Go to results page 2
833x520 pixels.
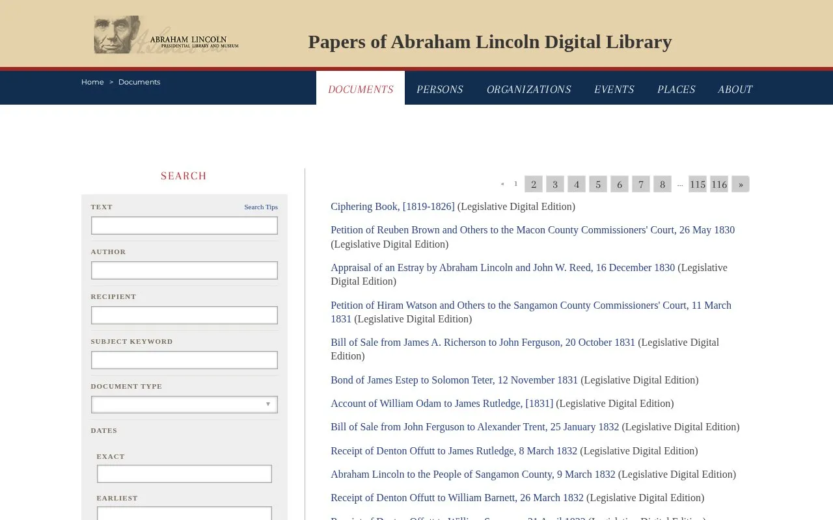coord(534,184)
